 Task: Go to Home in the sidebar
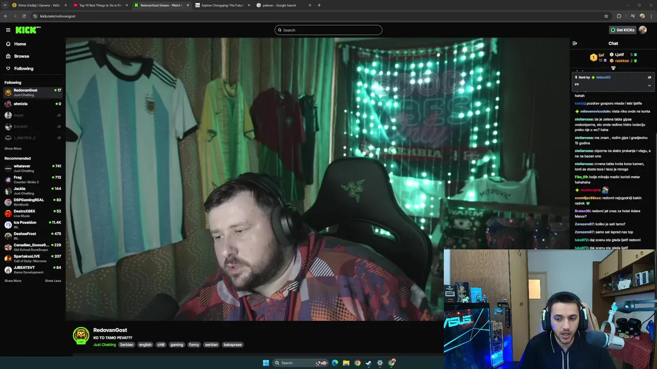(x=20, y=44)
